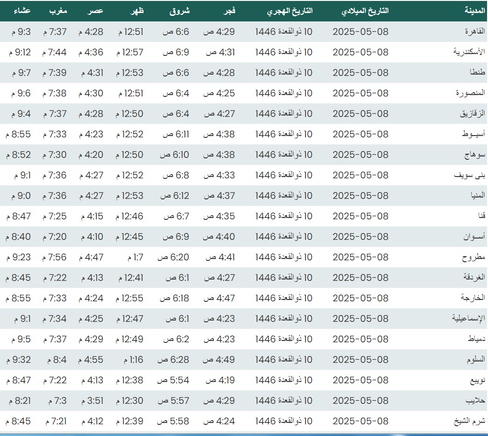Click حلايب Asr time 3:51
The width and height of the screenshot is (488, 436).
point(92,401)
